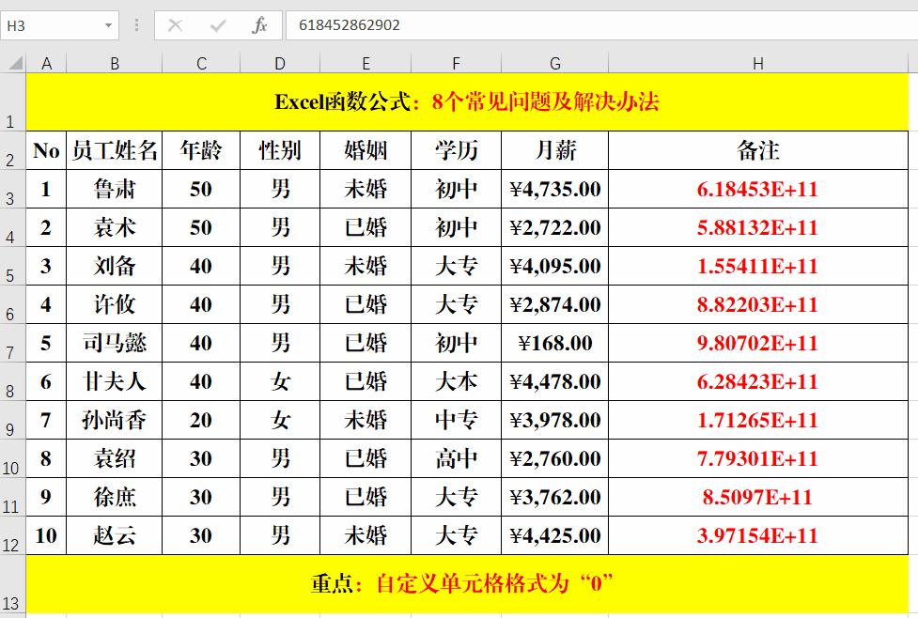
Task: Select the cell containing 孙尚香
Action: (x=115, y=421)
